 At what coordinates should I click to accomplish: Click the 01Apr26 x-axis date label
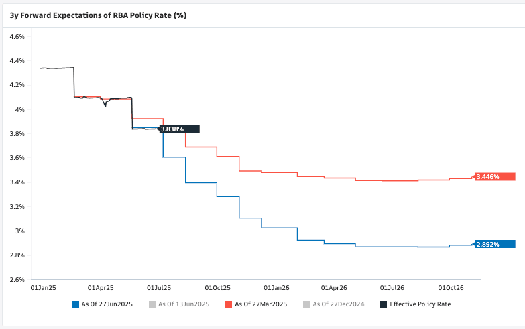pos(335,287)
